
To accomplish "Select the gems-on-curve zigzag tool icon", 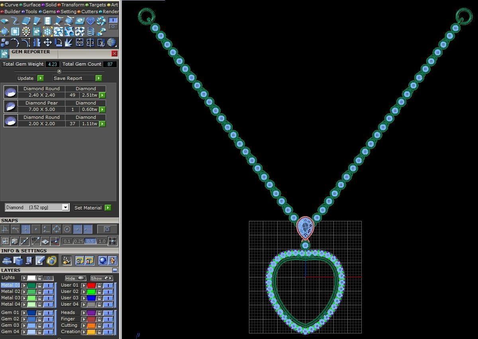I will coord(15,21).
